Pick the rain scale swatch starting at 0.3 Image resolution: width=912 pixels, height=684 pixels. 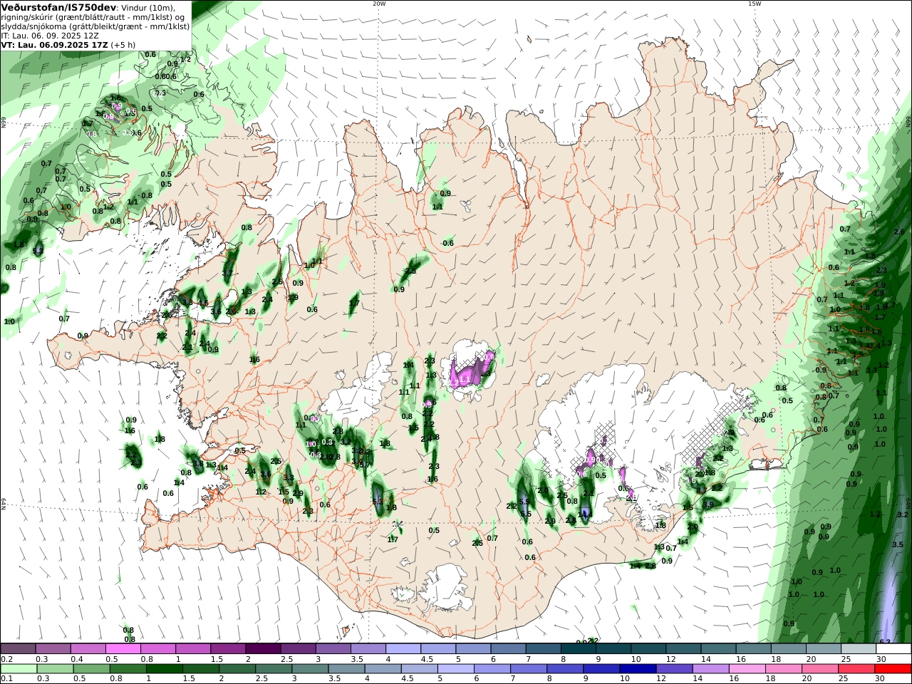coord(56,669)
